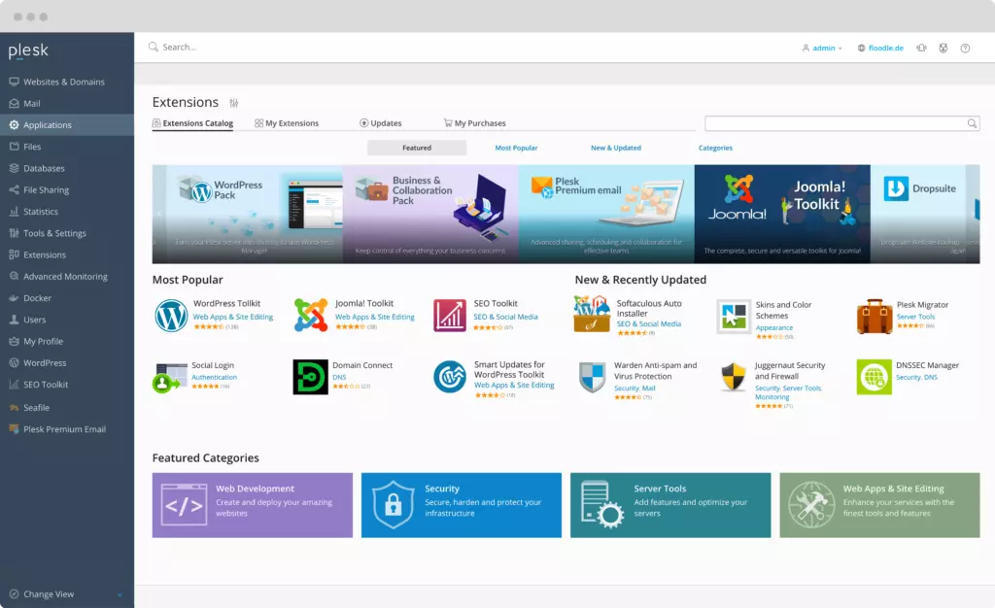This screenshot has height=608, width=995.
Task: Select the Featured toggle filter
Action: (x=417, y=147)
